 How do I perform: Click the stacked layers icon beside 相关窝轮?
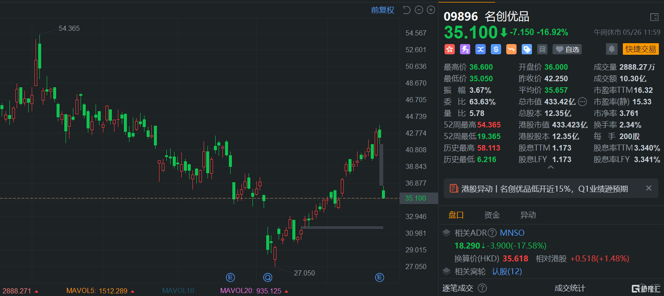447,271
